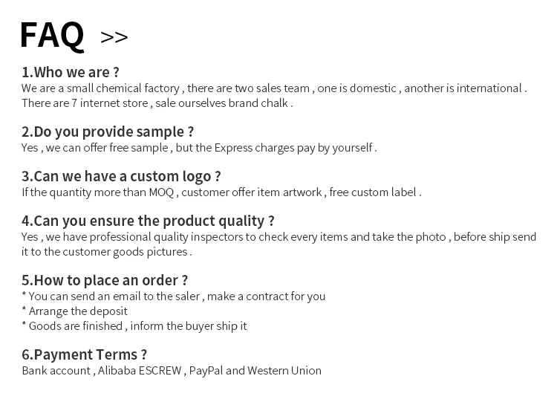
Task: Click the "Alibaba ESCREW" payment option text
Action: click(140, 370)
